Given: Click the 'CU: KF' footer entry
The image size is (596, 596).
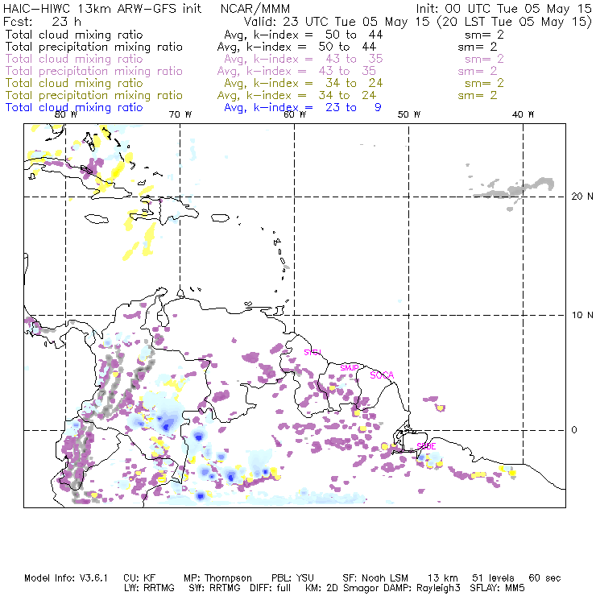Looking at the screenshot, I should point(139,578).
